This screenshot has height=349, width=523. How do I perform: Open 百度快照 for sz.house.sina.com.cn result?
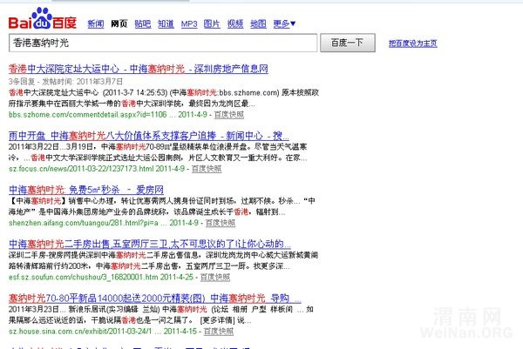click(x=219, y=332)
